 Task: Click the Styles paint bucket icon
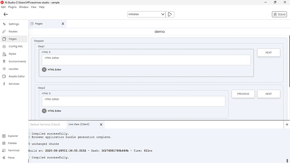(4, 54)
